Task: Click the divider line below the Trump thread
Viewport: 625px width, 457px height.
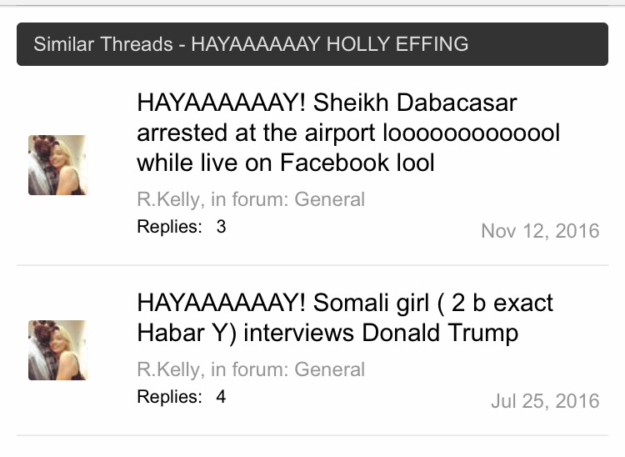Action: (x=312, y=435)
